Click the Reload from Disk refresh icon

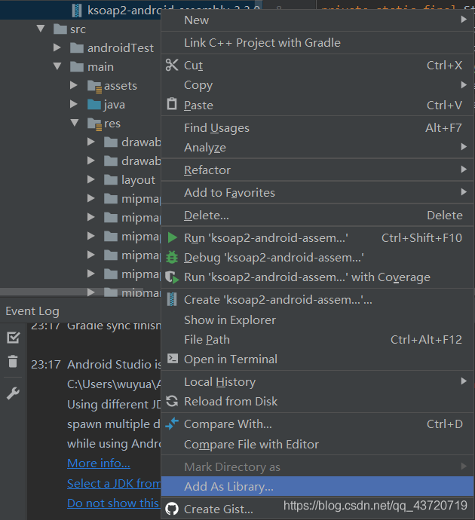coord(172,401)
